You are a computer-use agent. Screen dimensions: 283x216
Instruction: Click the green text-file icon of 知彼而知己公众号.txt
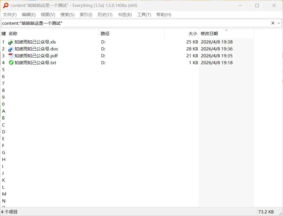tap(11, 63)
